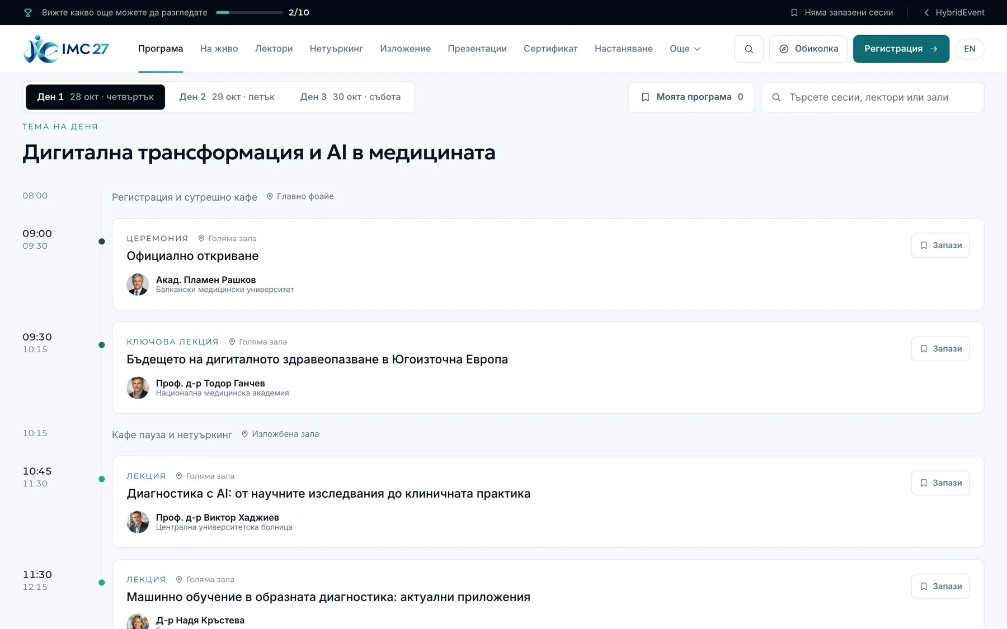Click Проф. д-р Тодор Ганчев's photo
1007x629 pixels.
(138, 388)
